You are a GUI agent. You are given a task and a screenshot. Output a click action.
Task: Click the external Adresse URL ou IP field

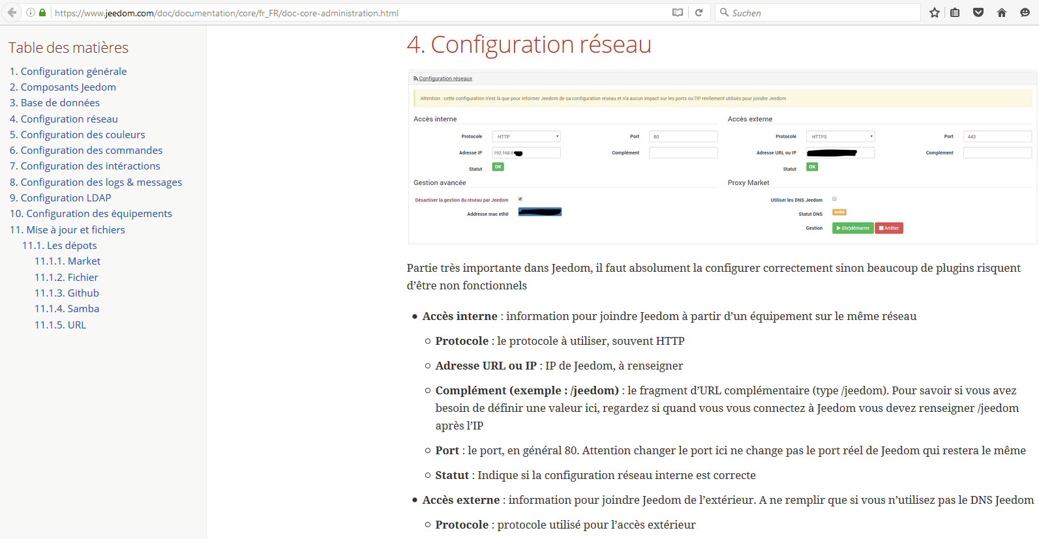pos(840,153)
